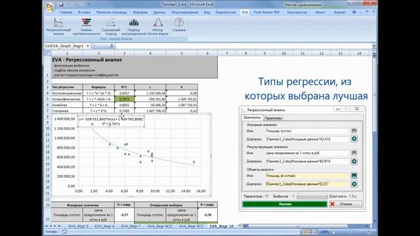Screen dimensions: 420x236
Task: Pick cell for resulting values name
Action: point(354,153)
